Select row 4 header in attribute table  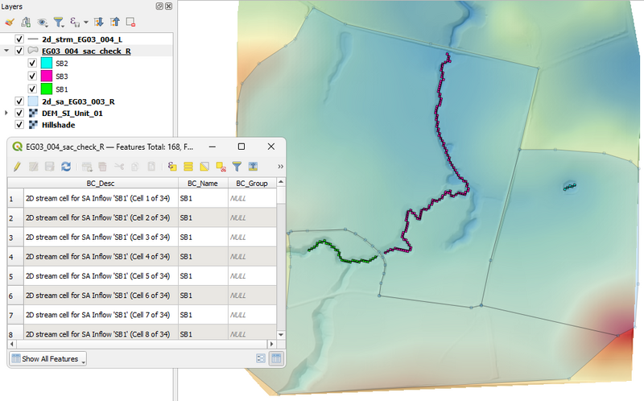pyautogui.click(x=11, y=257)
